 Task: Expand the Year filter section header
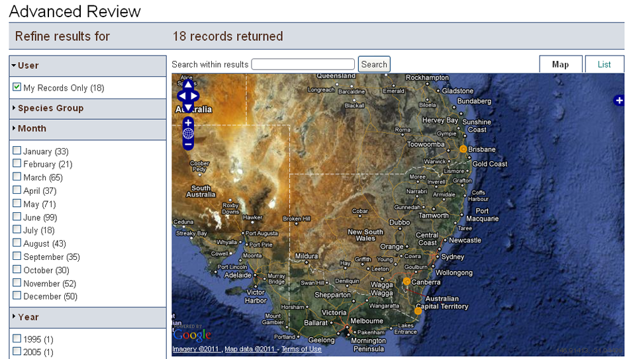[28, 317]
